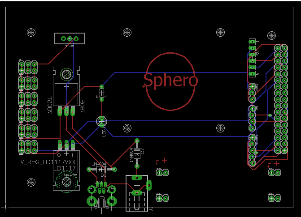Click the LD1117 regulator's dotted tab hole
Viewport: 301px width, 217px height.
coord(66,182)
